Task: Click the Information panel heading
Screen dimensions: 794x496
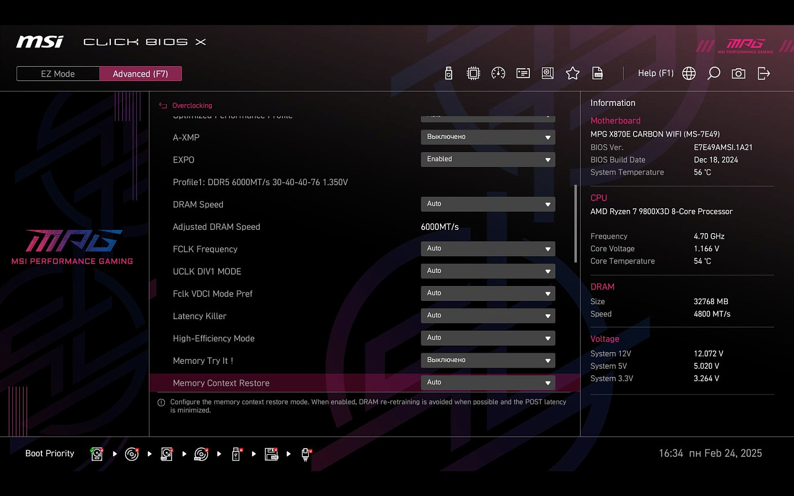Action: pos(613,103)
